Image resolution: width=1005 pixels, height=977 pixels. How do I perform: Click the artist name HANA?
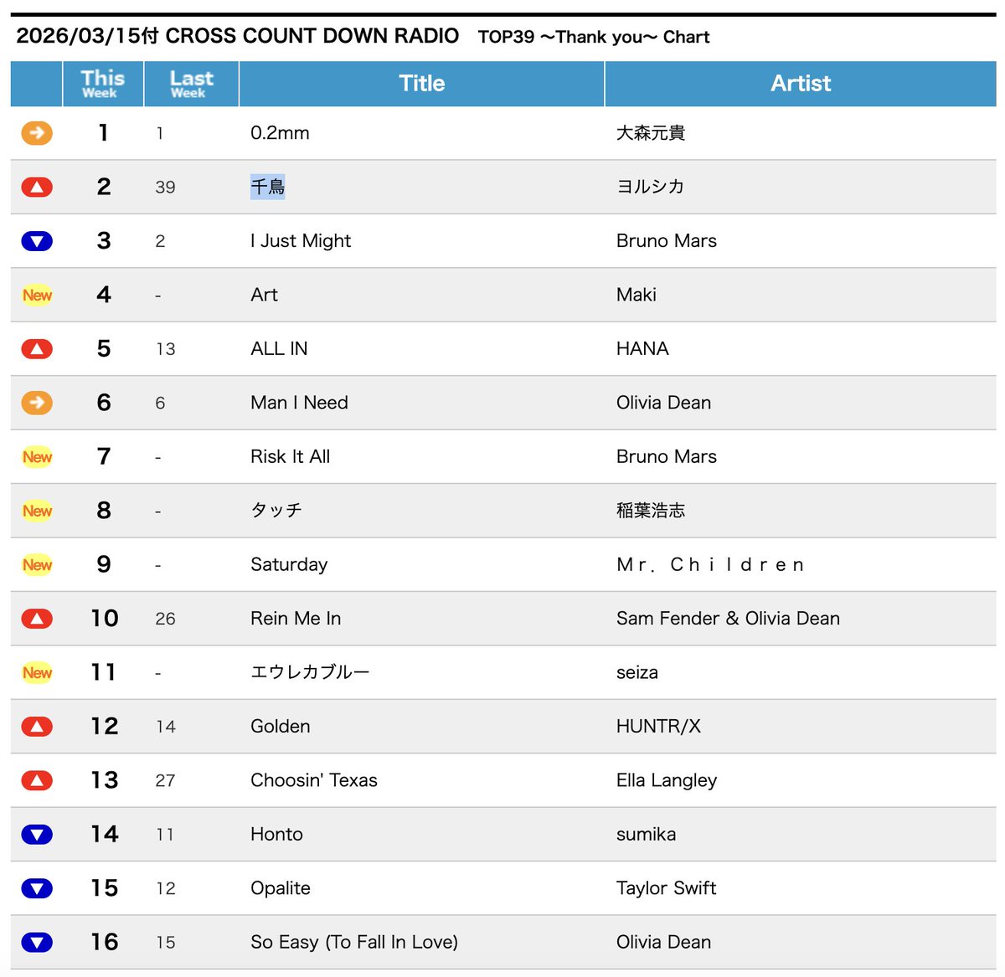click(642, 348)
